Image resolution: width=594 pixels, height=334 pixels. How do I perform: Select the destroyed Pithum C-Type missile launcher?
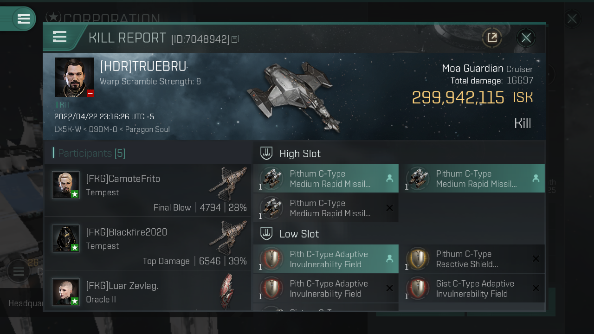pos(326,208)
